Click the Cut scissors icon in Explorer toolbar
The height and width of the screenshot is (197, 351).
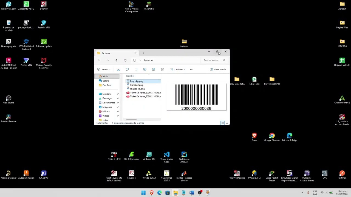pos(118,69)
